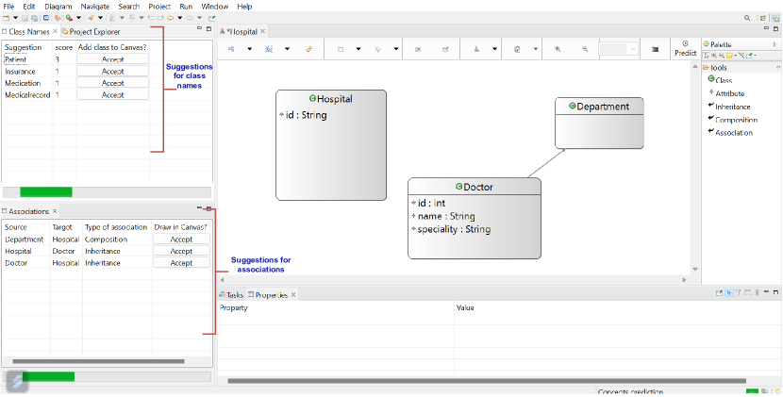Accept the Doctor to Hospital Inheritance suggestion
The height and width of the screenshot is (397, 783).
tap(181, 263)
